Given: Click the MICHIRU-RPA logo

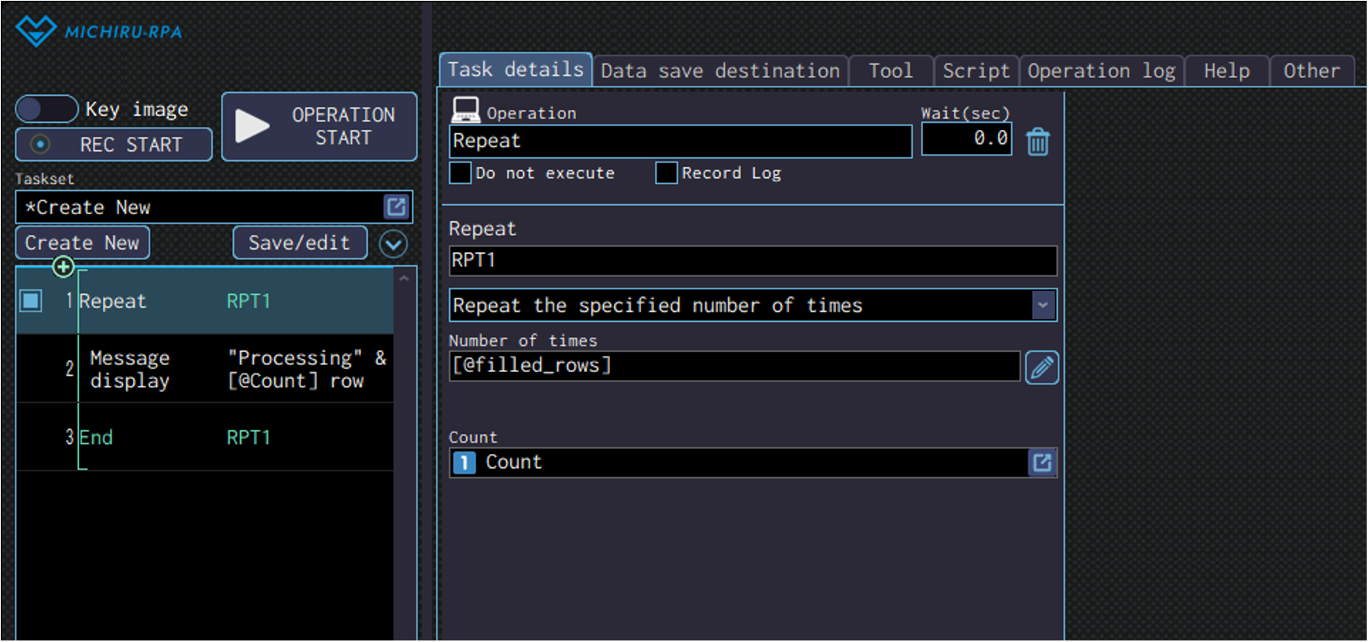Looking at the screenshot, I should click(99, 31).
